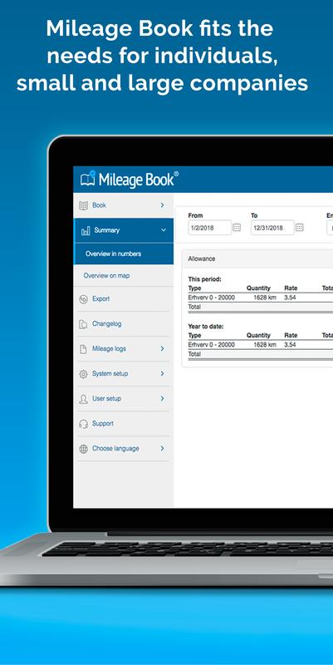Click the Support headset icon
Image resolution: width=333 pixels, height=665 pixels.
pos(84,424)
